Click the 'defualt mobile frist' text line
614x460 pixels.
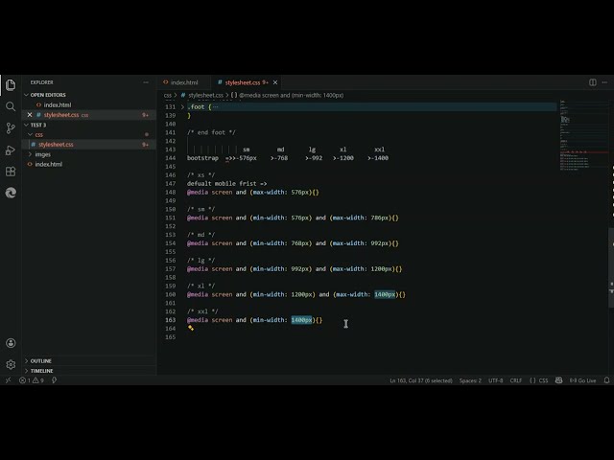point(226,183)
